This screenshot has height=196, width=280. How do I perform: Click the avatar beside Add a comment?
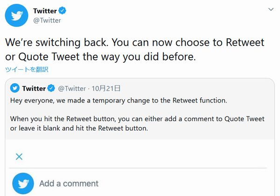23,183
